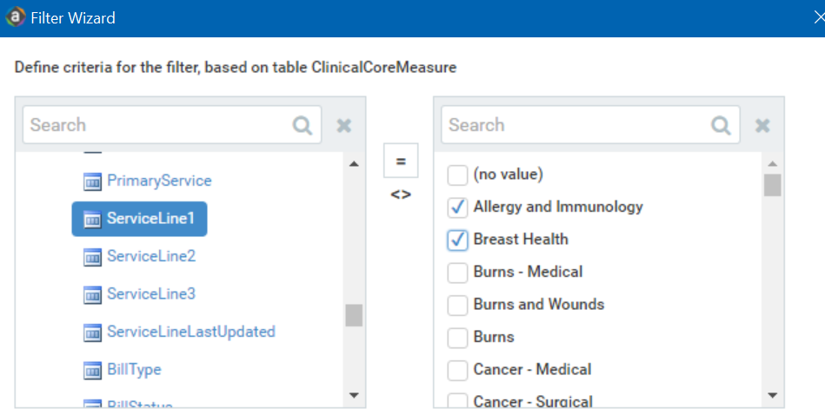Clear the right search with X icon
The width and height of the screenshot is (825, 415).
pyautogui.click(x=762, y=126)
